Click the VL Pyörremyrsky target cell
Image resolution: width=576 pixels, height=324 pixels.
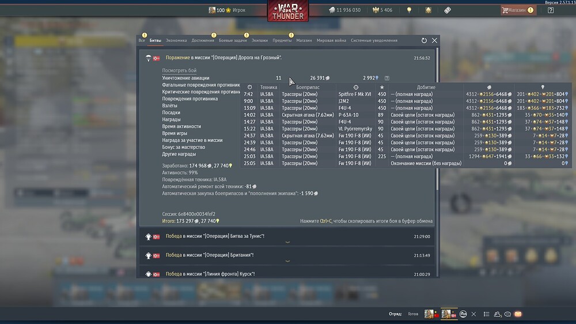pyautogui.click(x=355, y=129)
